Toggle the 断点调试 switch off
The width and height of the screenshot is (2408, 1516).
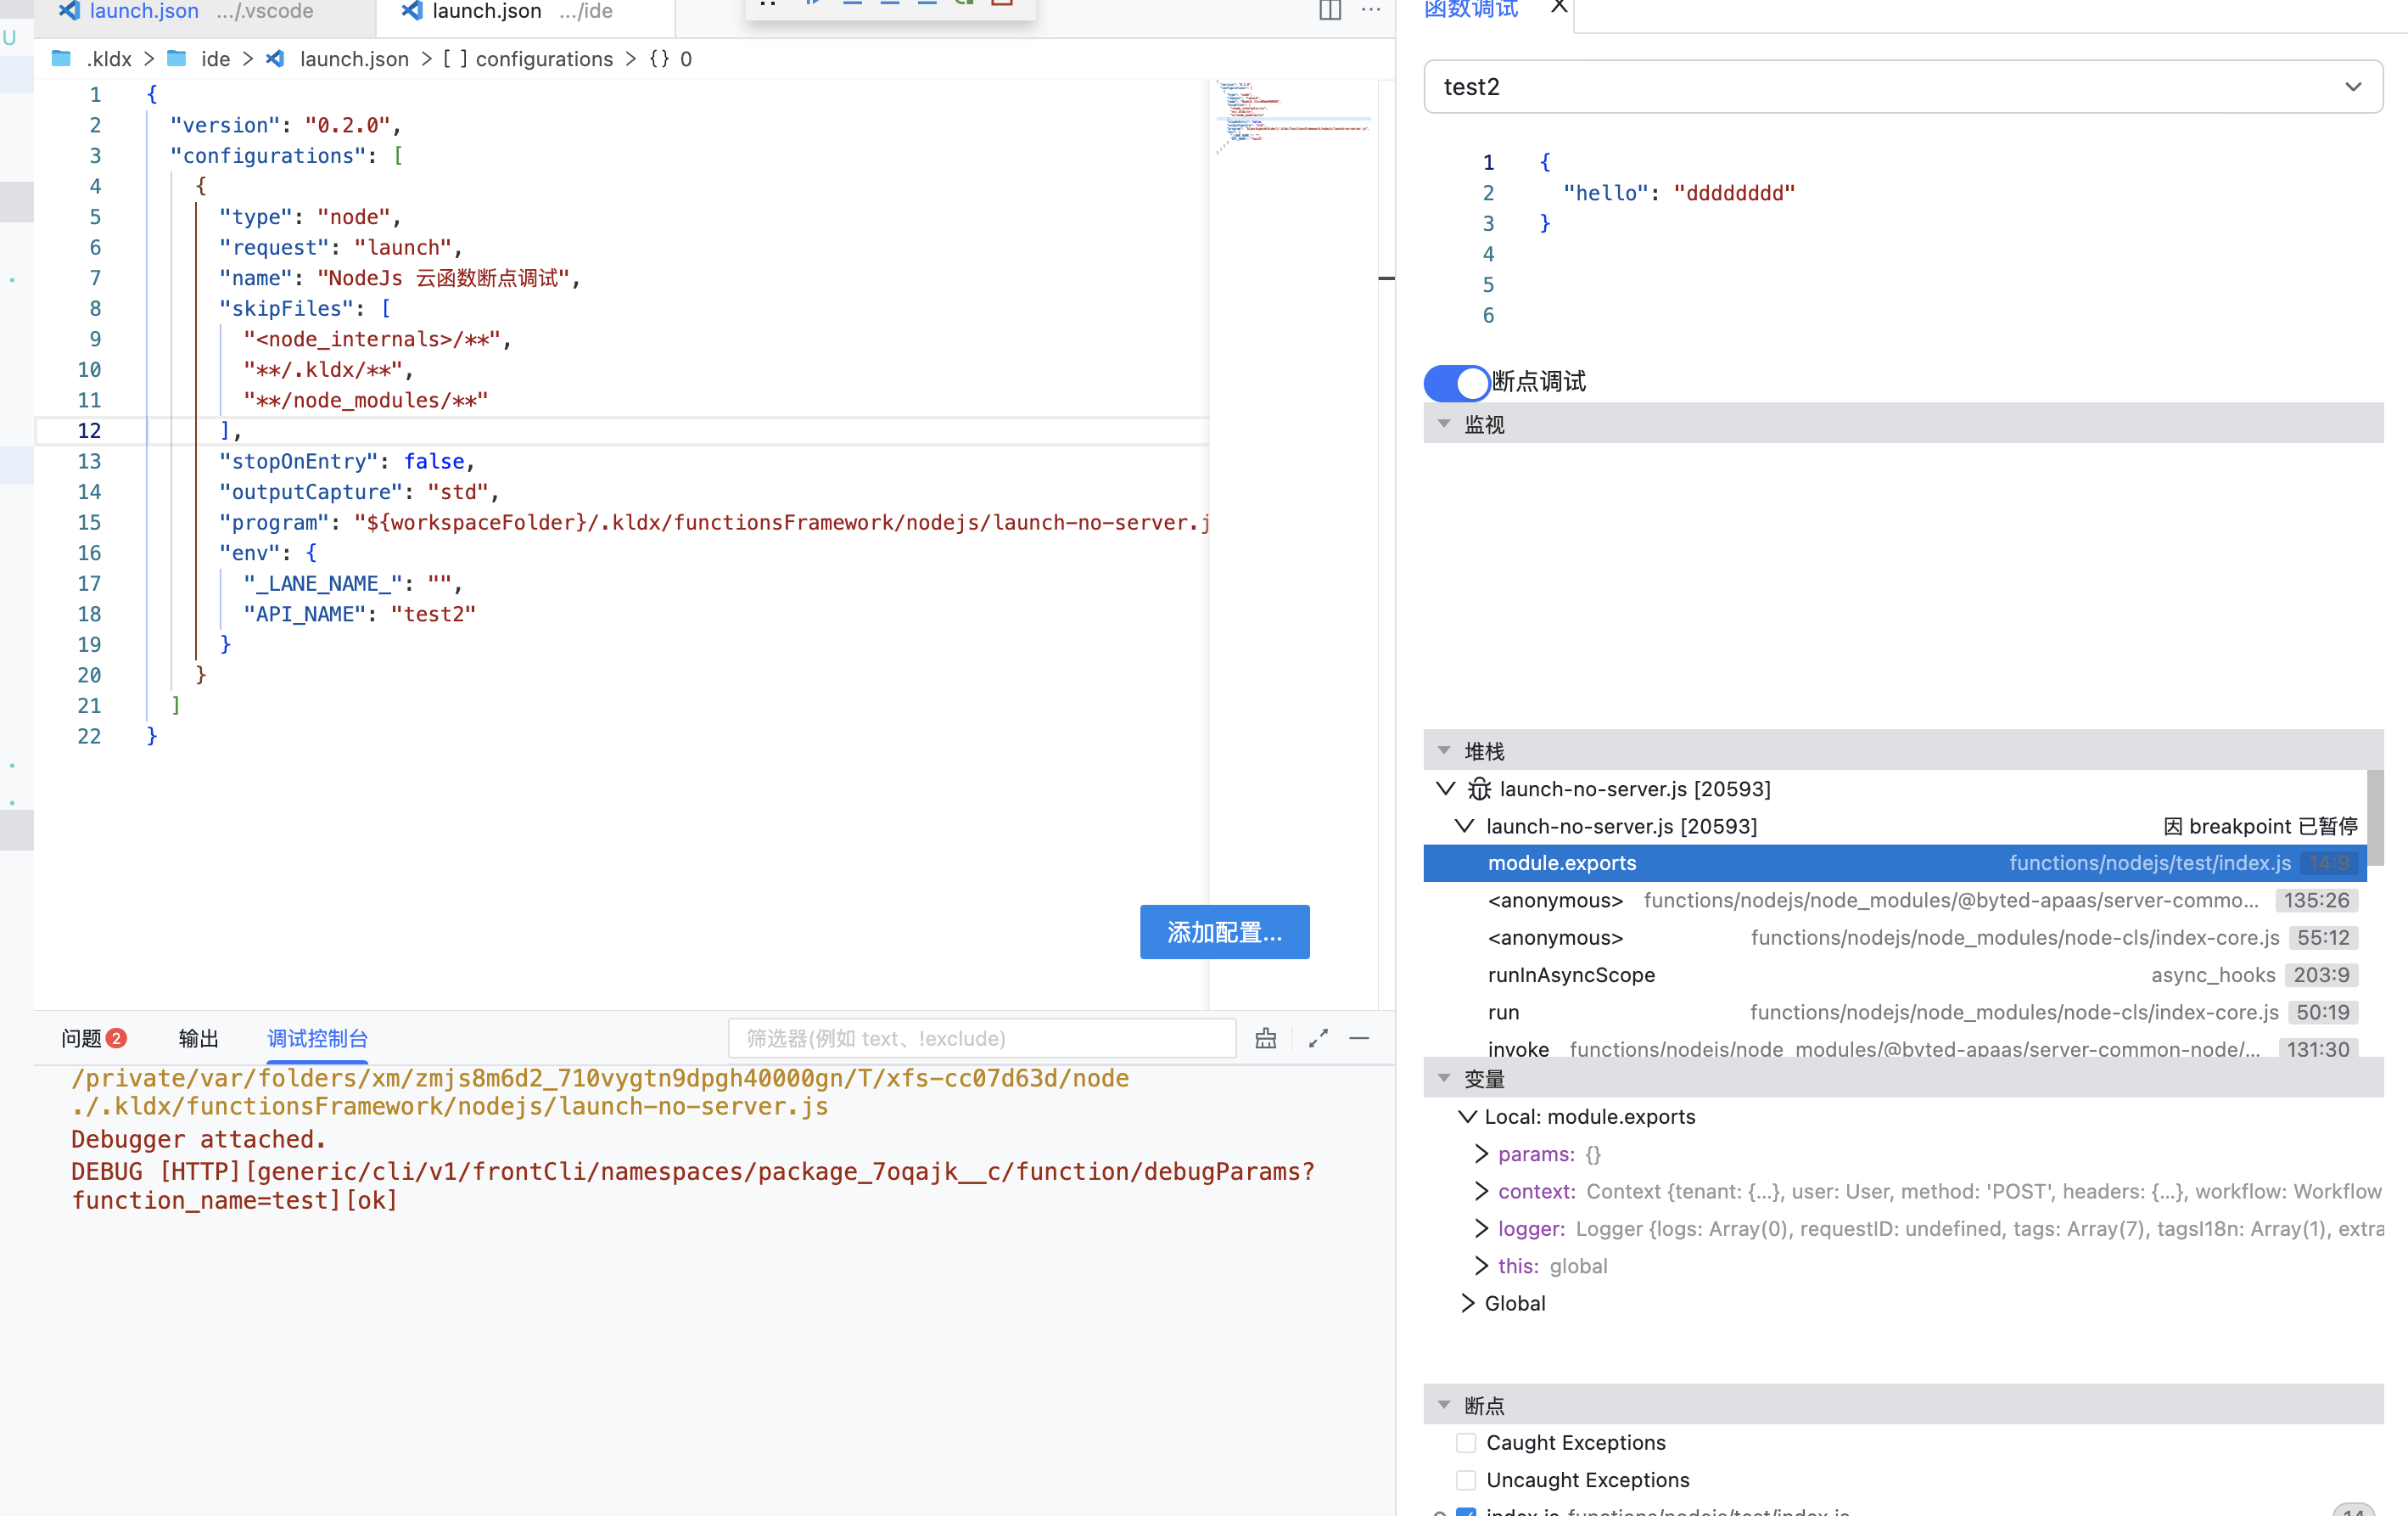1456,382
